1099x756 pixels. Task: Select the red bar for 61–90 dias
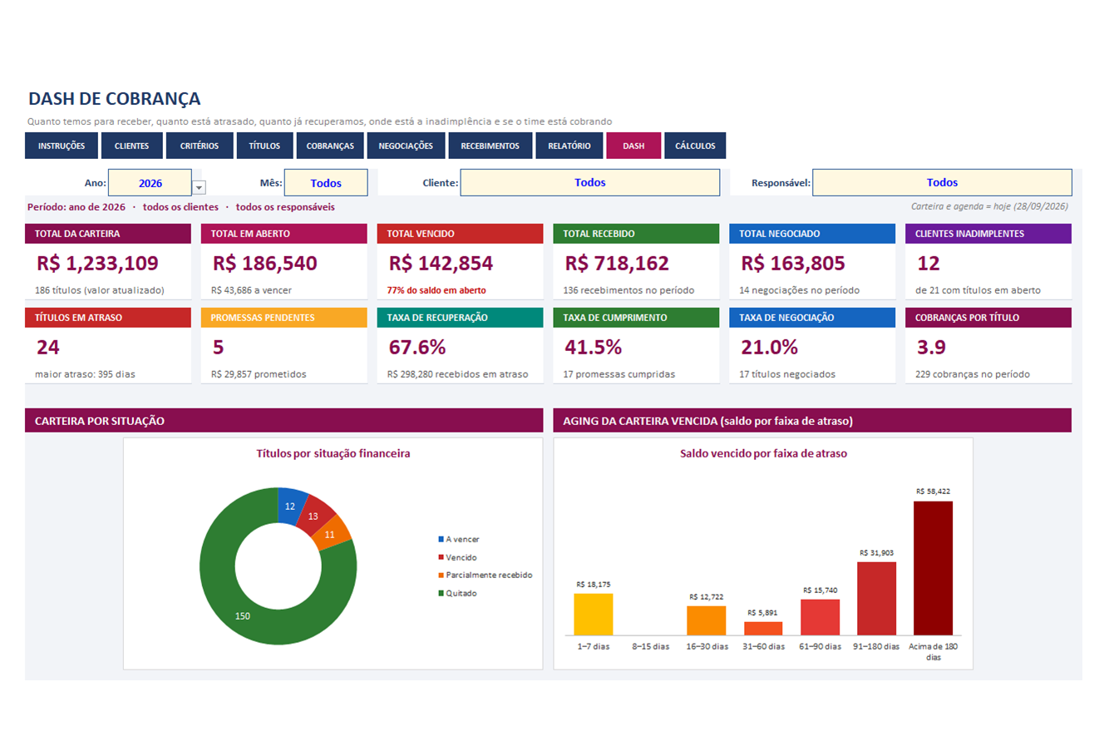coord(820,617)
